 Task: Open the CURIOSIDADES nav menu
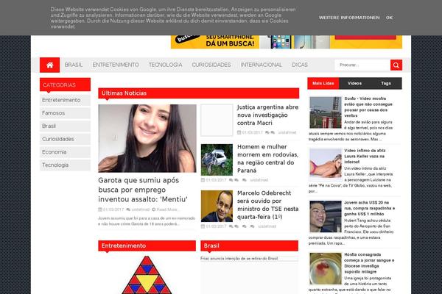(x=211, y=65)
